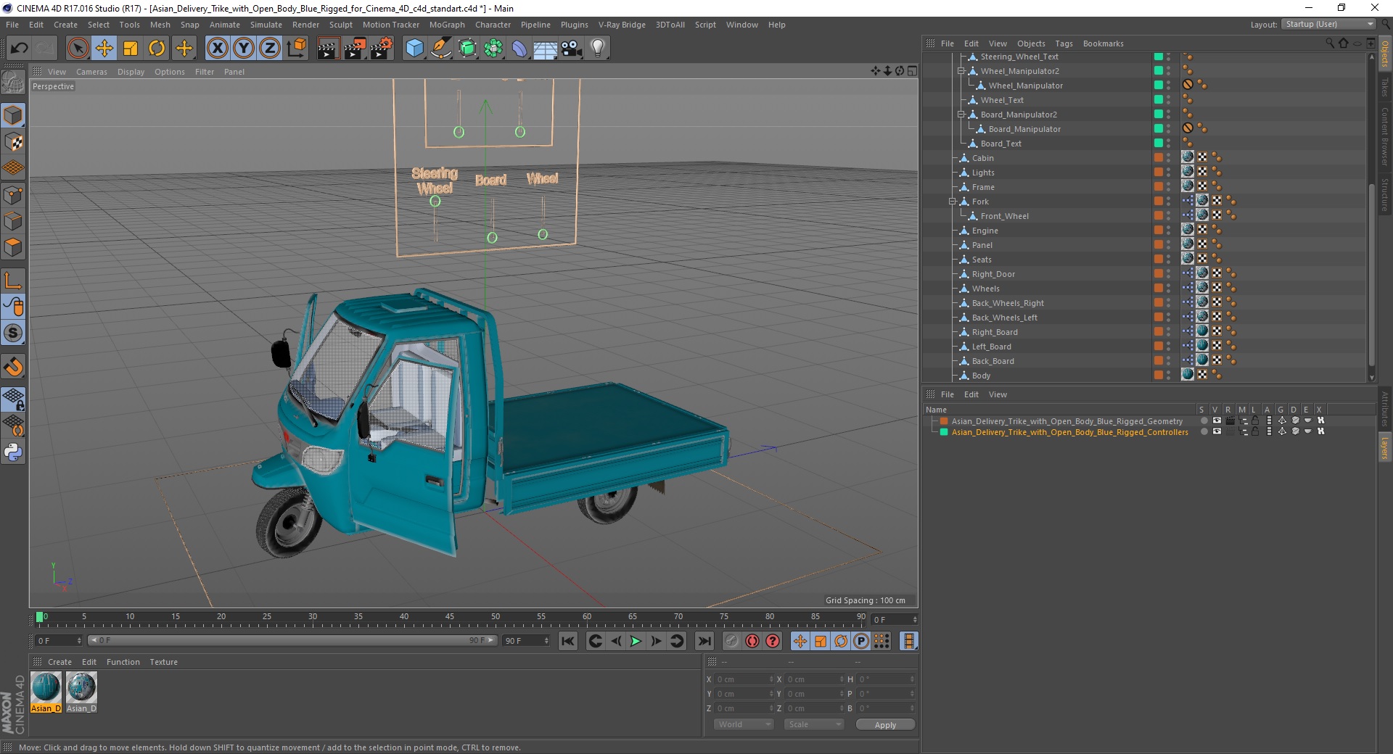Open the render settings clapperboard icon
The width and height of the screenshot is (1393, 754).
(x=382, y=49)
